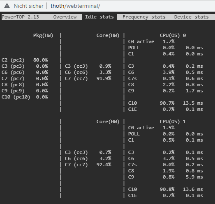The width and height of the screenshot is (215, 204).
Task: Click the C10 (pc10) package row label
Action: [x=16, y=97]
